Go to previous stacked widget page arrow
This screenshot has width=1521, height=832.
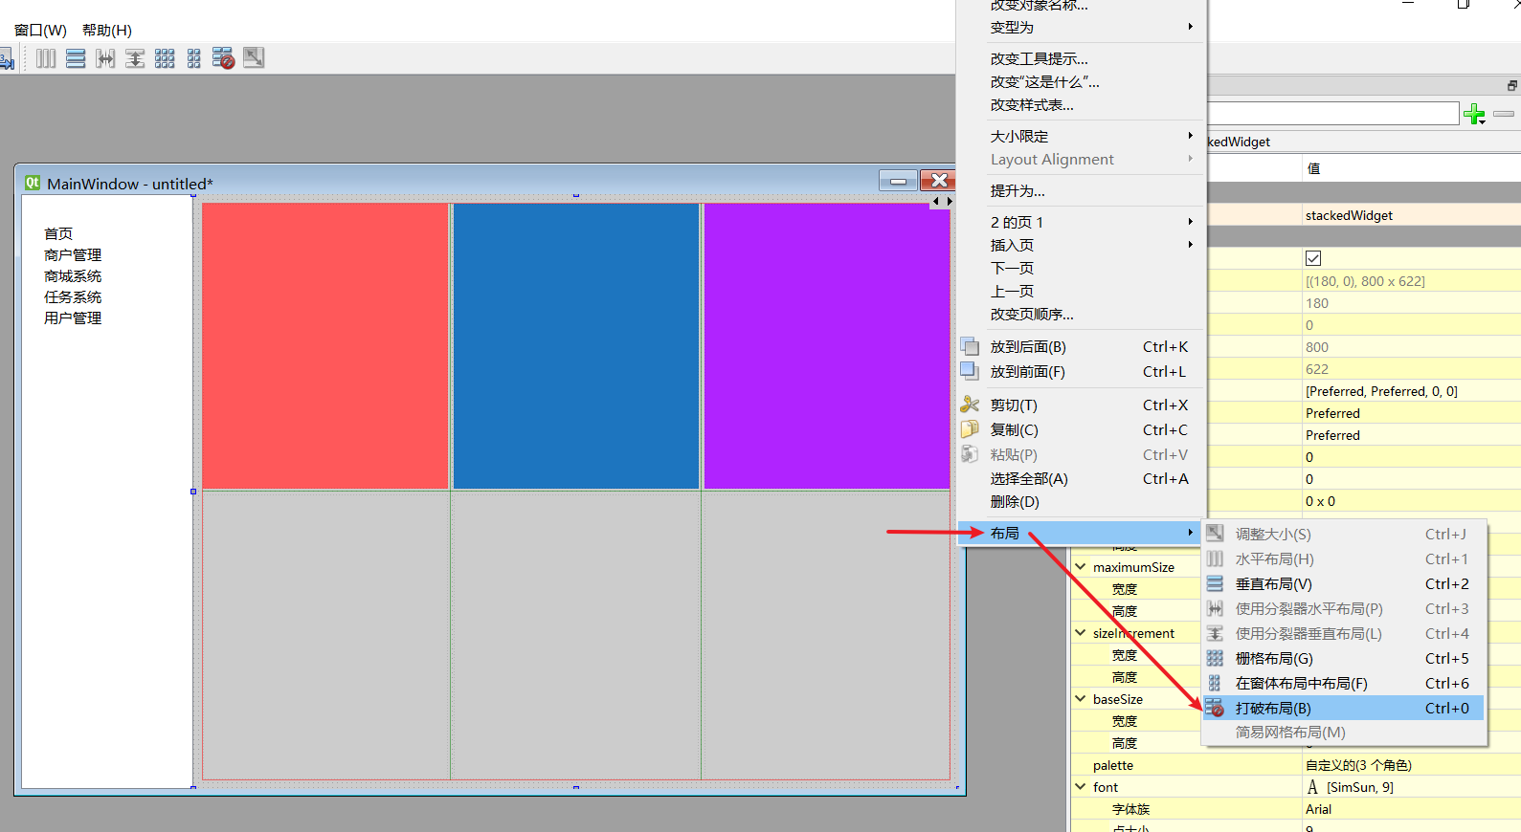pyautogui.click(x=936, y=202)
